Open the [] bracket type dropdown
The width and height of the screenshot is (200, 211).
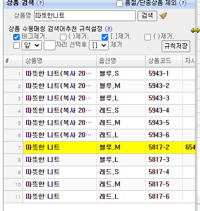point(99,45)
